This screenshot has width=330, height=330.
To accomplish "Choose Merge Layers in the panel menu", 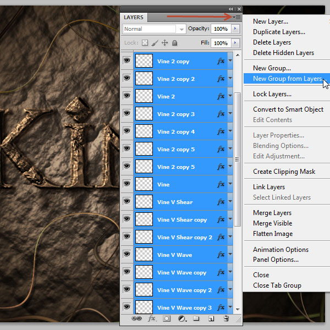I will [272, 213].
